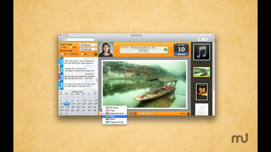Viewport: 271px width, 152px height.
Task: Set the blue neutral mood face
Action: pyautogui.click(x=131, y=114)
